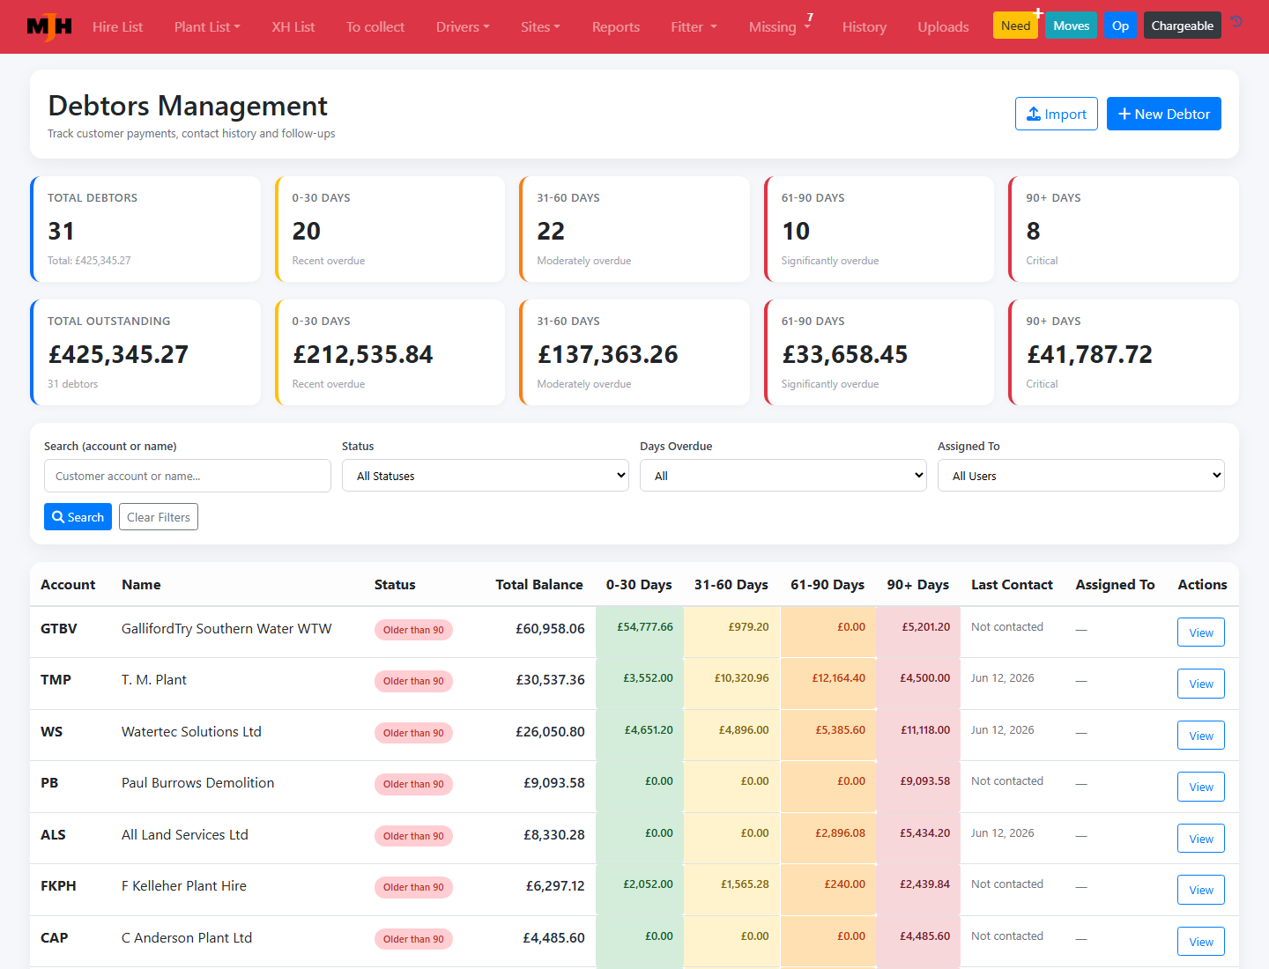Click the MJH logo in the navbar
1269x969 pixels.
[x=49, y=26]
